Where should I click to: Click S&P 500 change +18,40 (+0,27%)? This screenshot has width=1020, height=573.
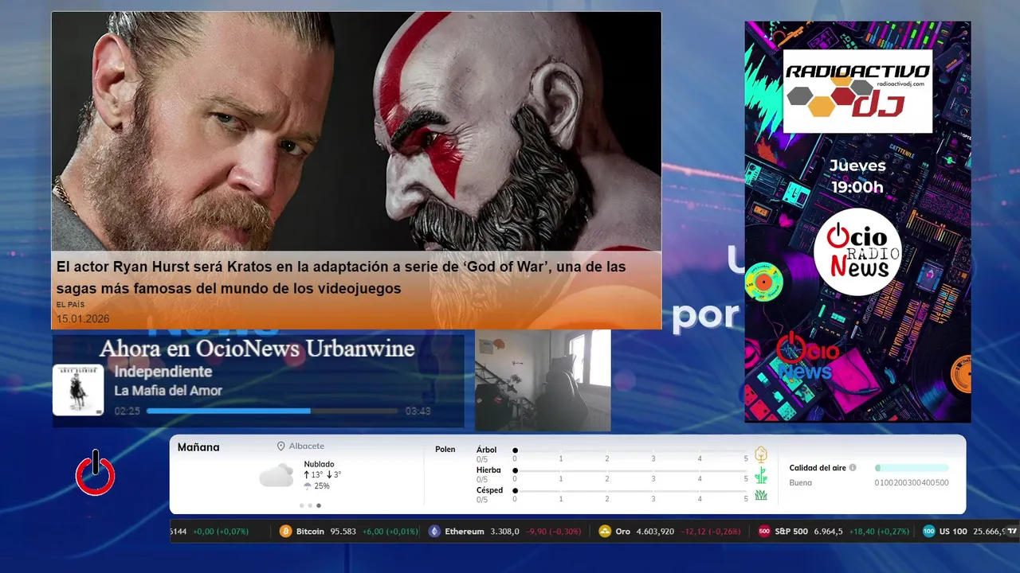pyautogui.click(x=879, y=532)
